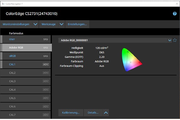The image size is (180, 120).
Task: Click the Adobe RGB Farbraum value
Action: pyautogui.click(x=102, y=61)
